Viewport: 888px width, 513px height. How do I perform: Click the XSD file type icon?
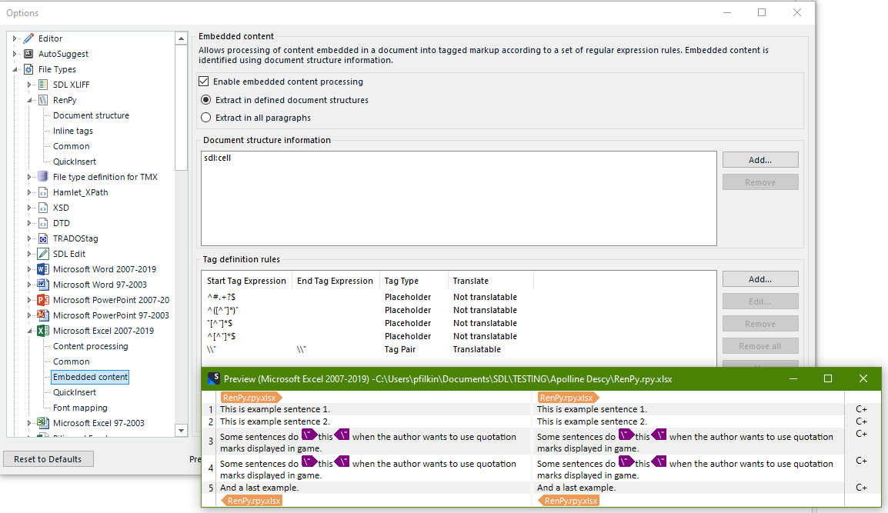43,208
